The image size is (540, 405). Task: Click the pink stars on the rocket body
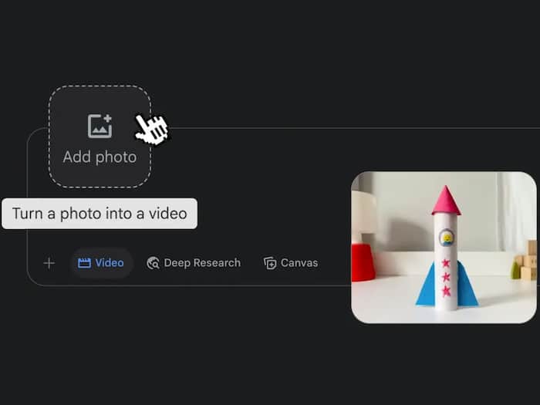point(445,277)
